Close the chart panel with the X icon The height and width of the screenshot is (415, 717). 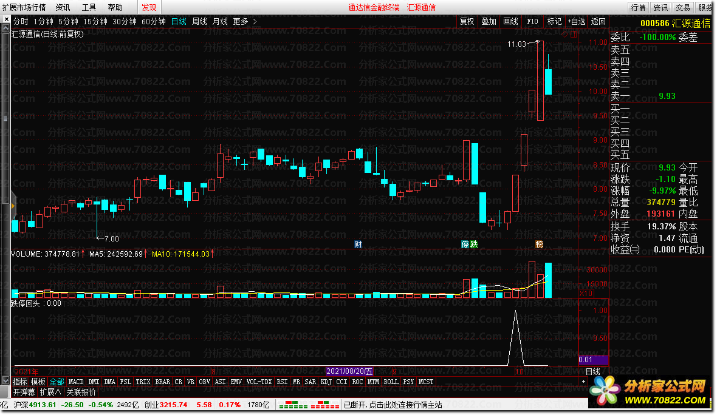click(6, 19)
